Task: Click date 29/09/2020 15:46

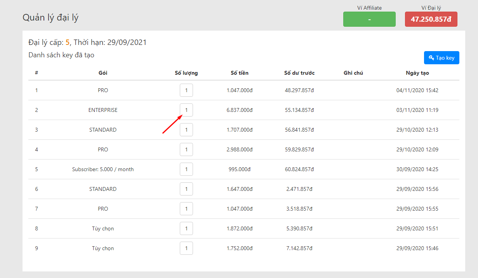Action: click(417, 248)
